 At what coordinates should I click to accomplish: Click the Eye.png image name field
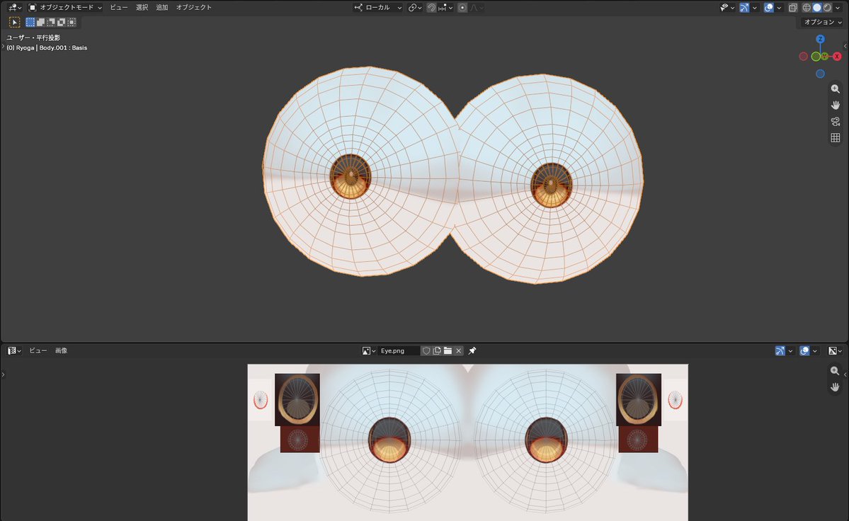(x=399, y=350)
